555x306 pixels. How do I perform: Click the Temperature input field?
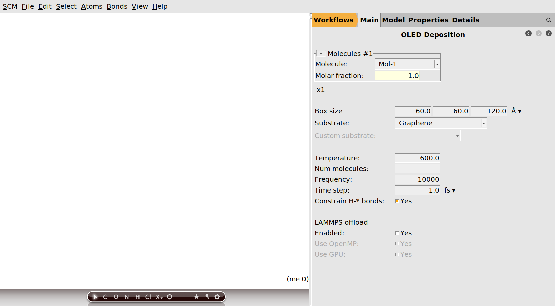coord(417,158)
